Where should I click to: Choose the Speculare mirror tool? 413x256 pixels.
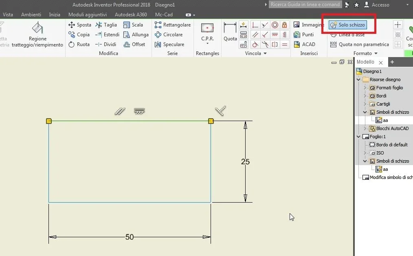click(x=169, y=44)
